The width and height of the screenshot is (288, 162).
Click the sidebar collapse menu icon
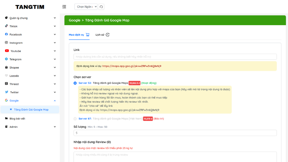pos(64,7)
